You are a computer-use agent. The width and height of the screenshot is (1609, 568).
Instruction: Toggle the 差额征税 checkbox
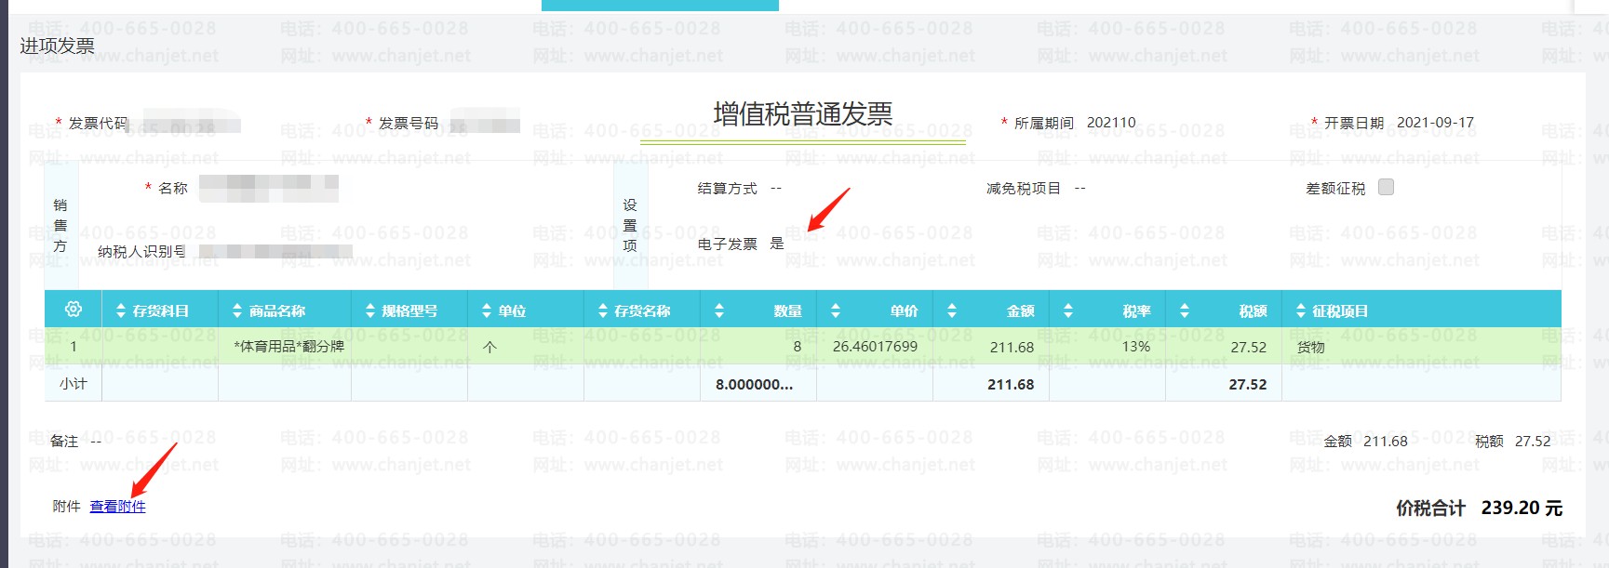(1386, 187)
